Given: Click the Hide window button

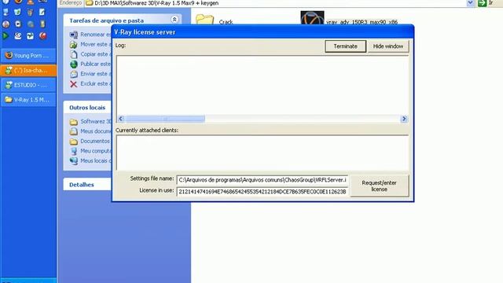Looking at the screenshot, I should 387,46.
